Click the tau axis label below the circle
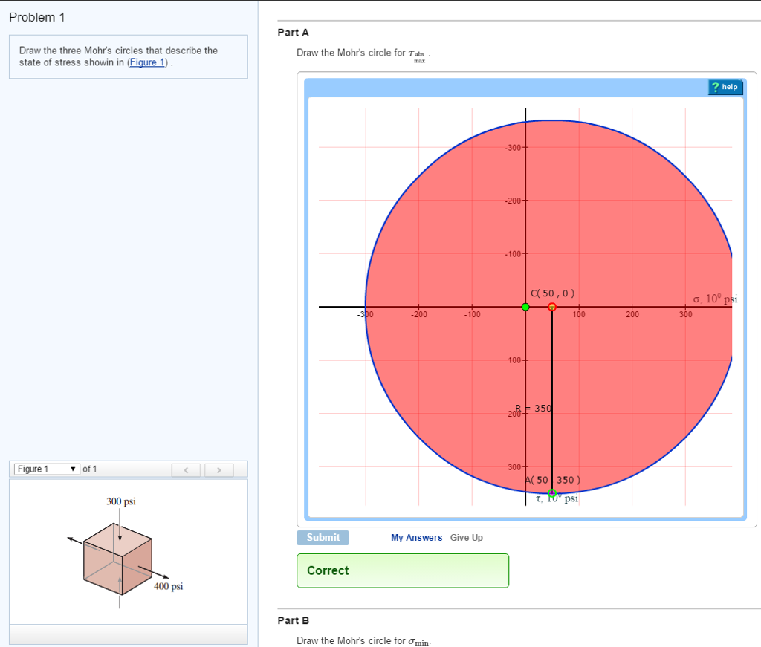The width and height of the screenshot is (761, 647). click(x=555, y=498)
